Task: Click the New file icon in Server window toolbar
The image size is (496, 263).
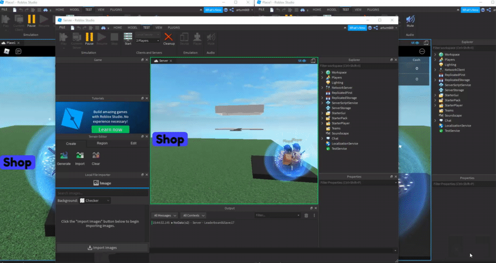Action: (x=72, y=28)
